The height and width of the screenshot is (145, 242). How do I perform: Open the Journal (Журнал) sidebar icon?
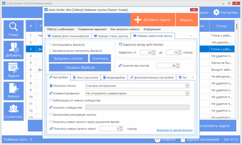(13, 89)
